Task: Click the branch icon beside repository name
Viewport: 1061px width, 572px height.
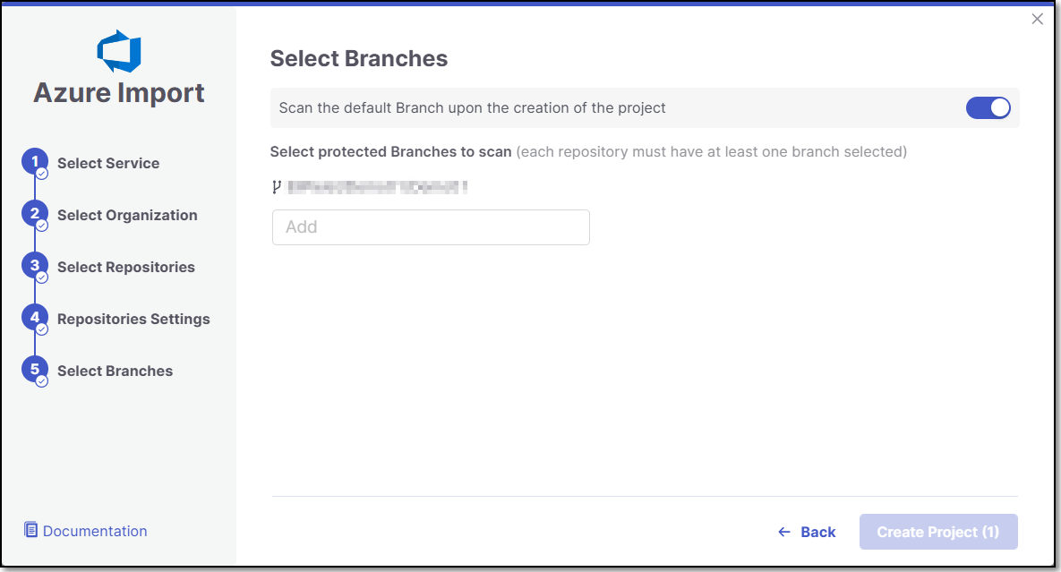Action: point(276,187)
